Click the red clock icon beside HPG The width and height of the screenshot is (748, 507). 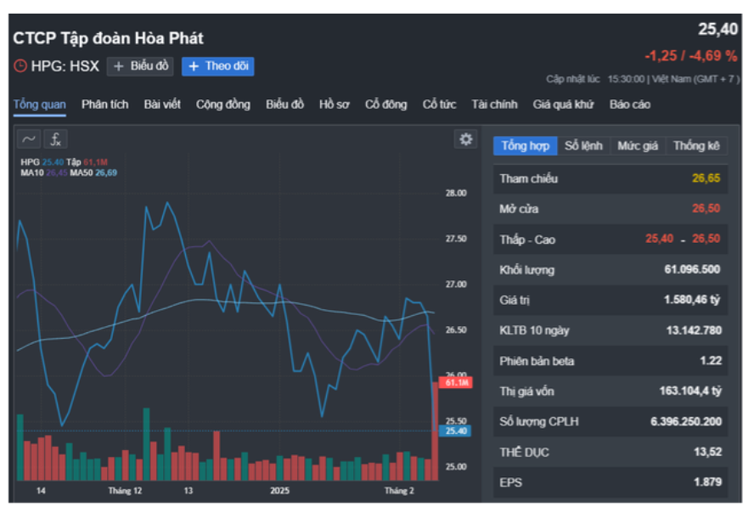click(x=20, y=66)
